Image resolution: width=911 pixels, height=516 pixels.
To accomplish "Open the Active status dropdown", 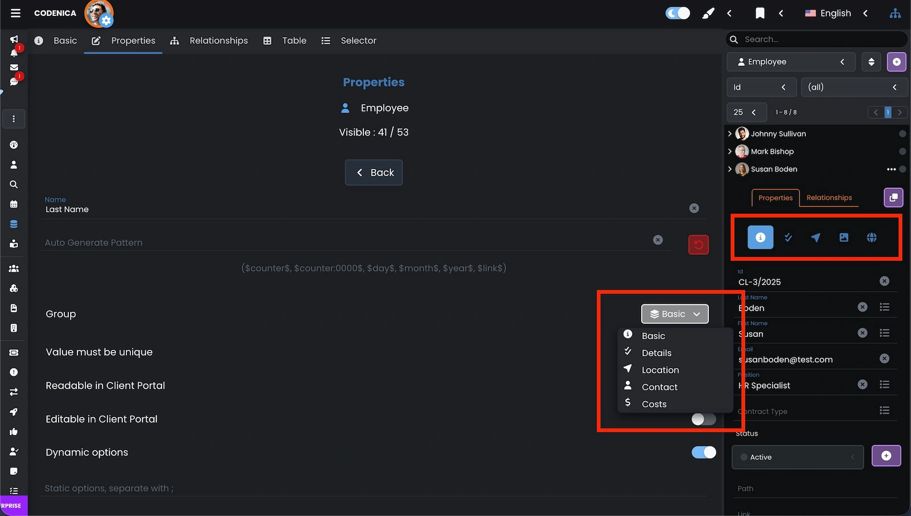I will pyautogui.click(x=797, y=457).
